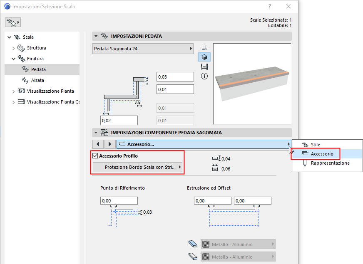
Task: Click the nosing field with 0,01
Action: pos(175,89)
